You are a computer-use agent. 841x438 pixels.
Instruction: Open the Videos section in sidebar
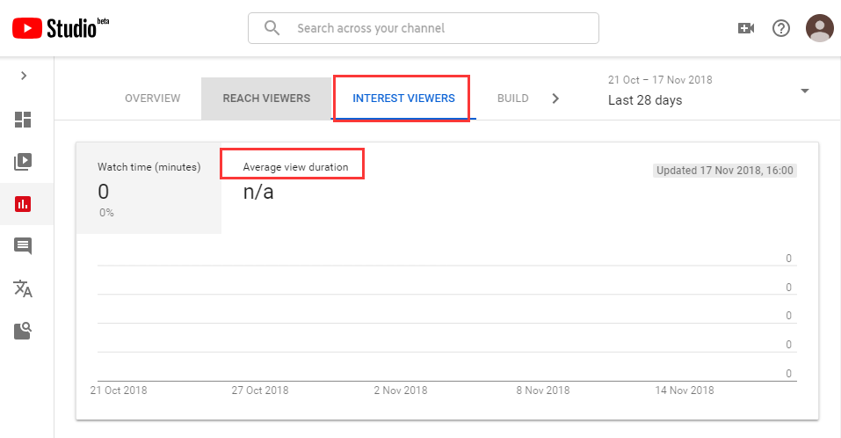[x=23, y=162]
